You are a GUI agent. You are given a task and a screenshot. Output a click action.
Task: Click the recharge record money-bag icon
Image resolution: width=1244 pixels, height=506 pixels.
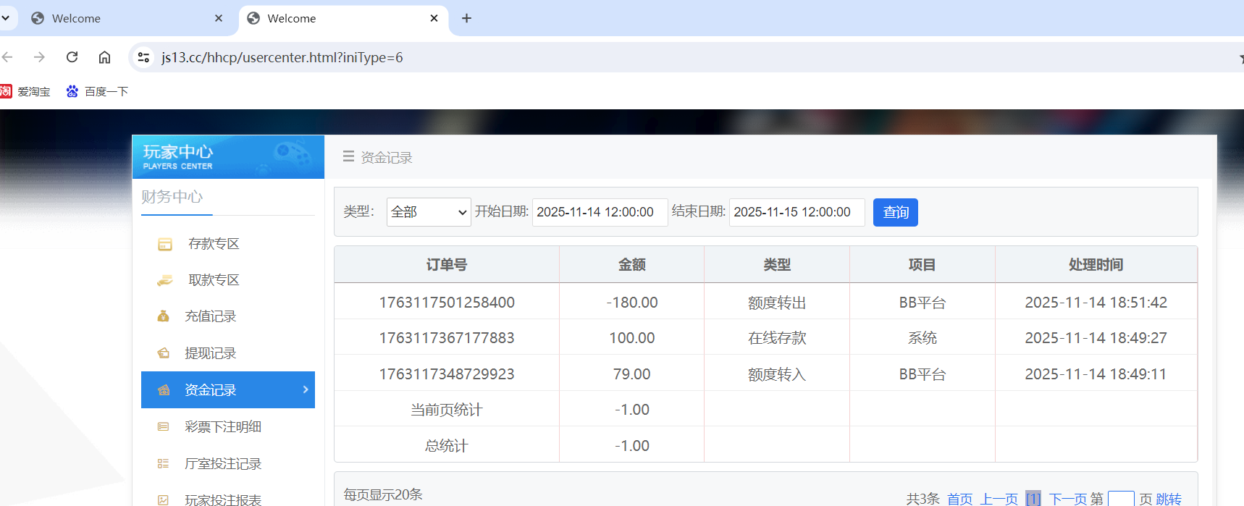[164, 316]
